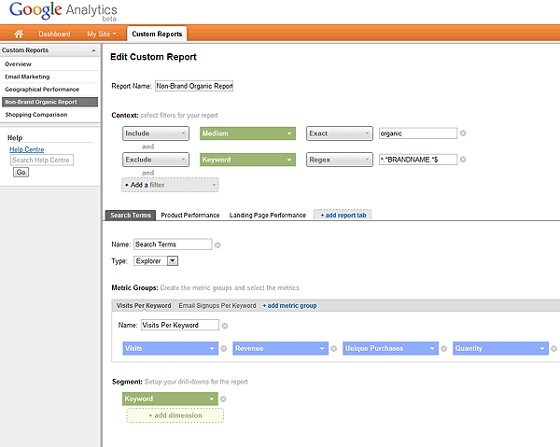Collapse the Custom Reports sidebar panel
560x447 pixels.
93,50
